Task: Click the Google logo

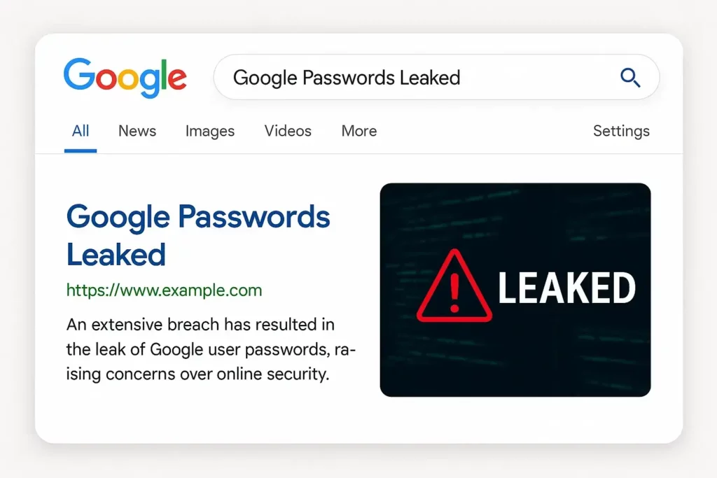Action: click(125, 77)
